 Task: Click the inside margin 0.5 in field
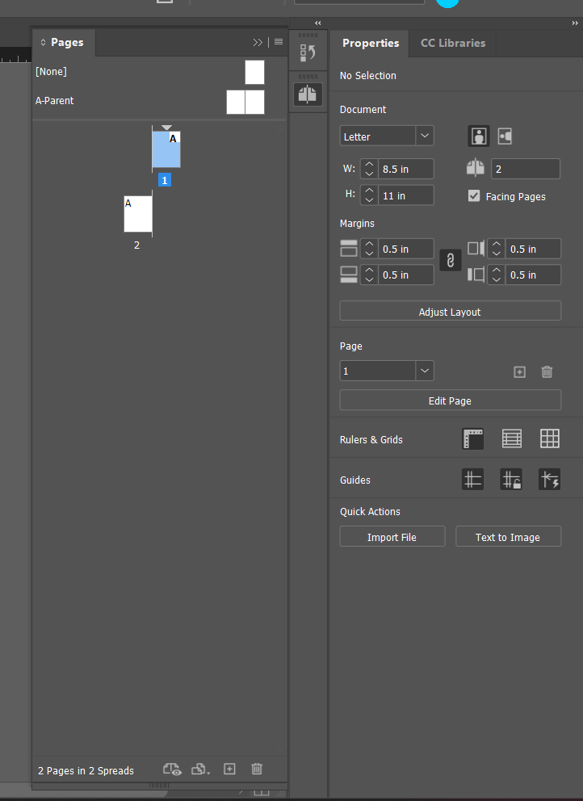(533, 248)
